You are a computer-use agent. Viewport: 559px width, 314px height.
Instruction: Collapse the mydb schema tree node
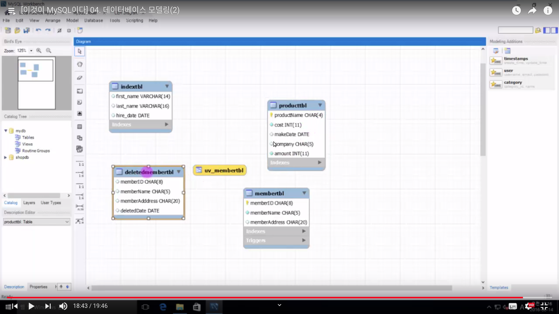(x=6, y=131)
